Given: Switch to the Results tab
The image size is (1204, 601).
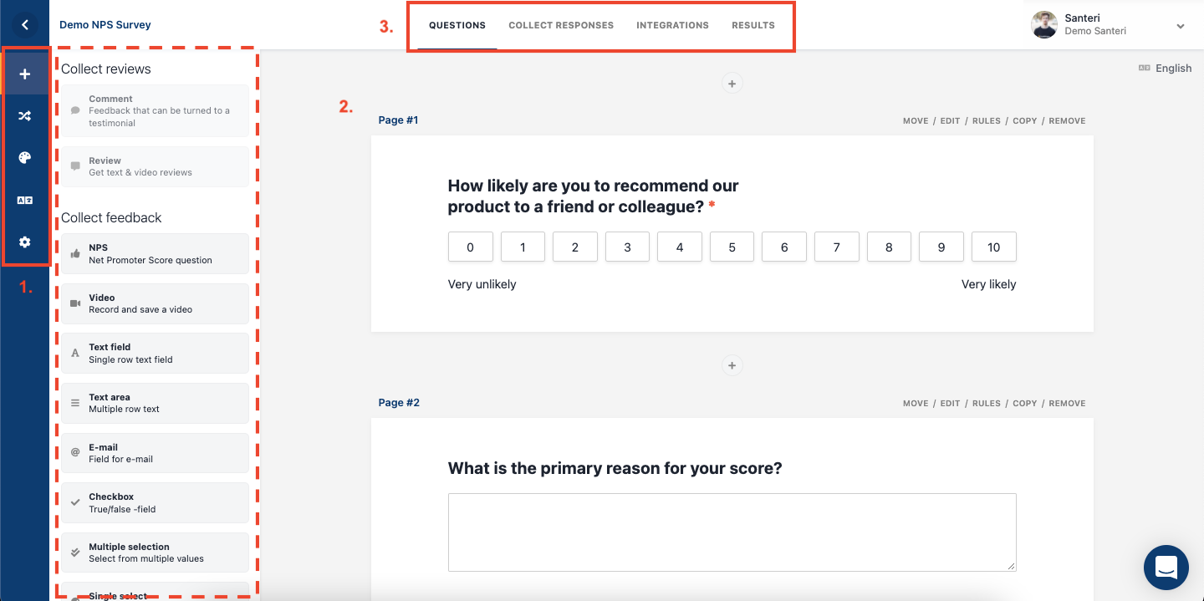Looking at the screenshot, I should (753, 25).
